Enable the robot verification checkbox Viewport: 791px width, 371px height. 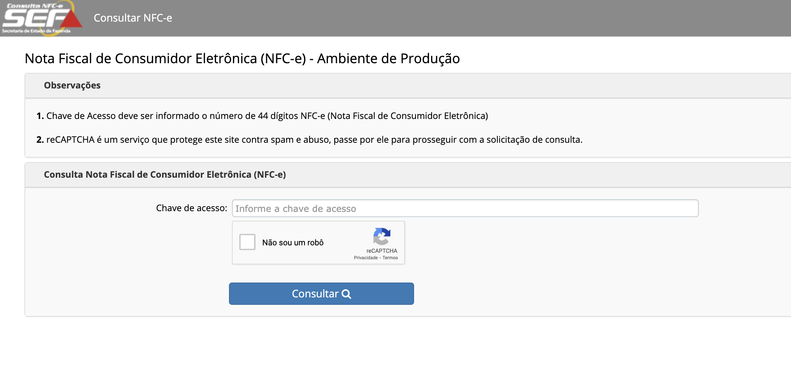coord(248,242)
